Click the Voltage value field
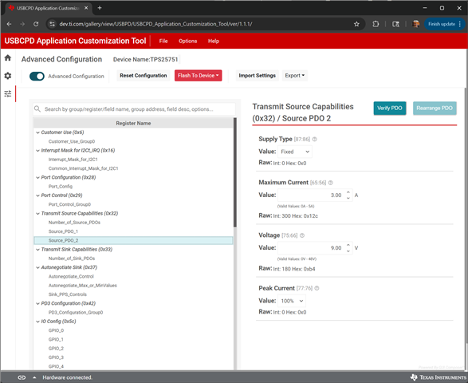This screenshot has height=383, width=468. pos(315,248)
